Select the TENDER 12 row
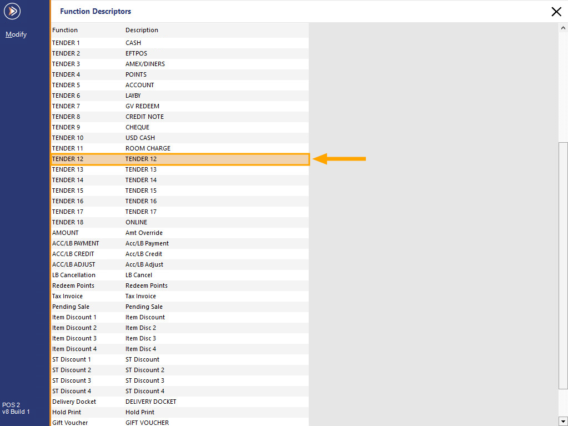 (x=179, y=159)
